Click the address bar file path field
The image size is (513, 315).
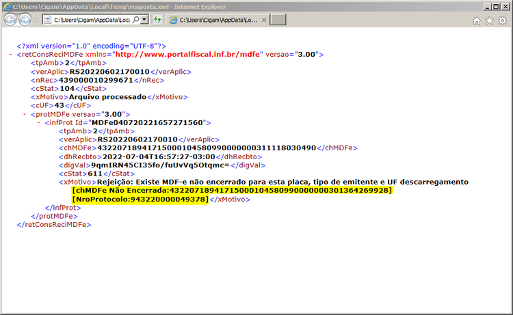pos(92,20)
